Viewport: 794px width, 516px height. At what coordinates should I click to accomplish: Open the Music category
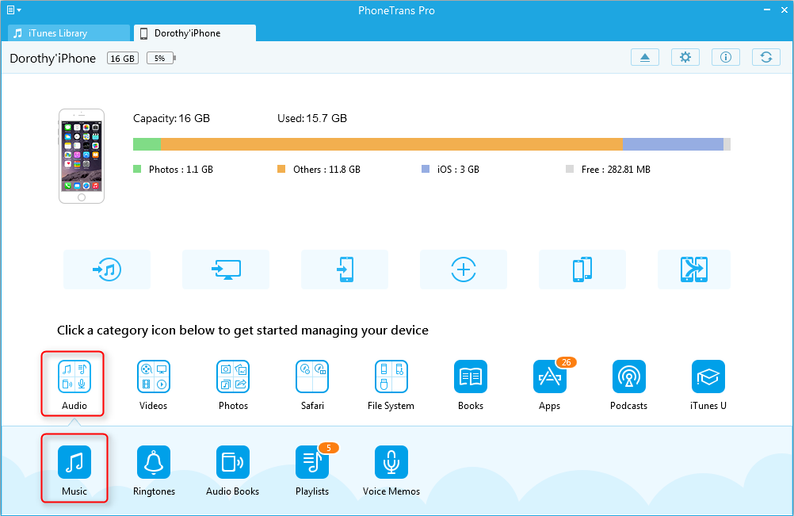tap(74, 462)
